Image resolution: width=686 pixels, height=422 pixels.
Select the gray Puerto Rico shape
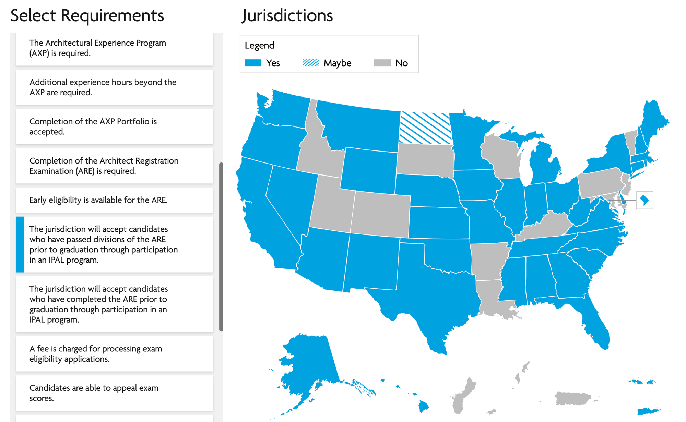tap(573, 399)
